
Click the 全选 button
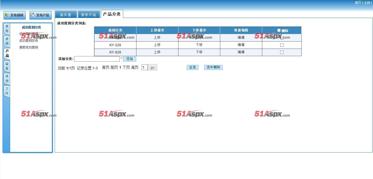tap(192, 67)
